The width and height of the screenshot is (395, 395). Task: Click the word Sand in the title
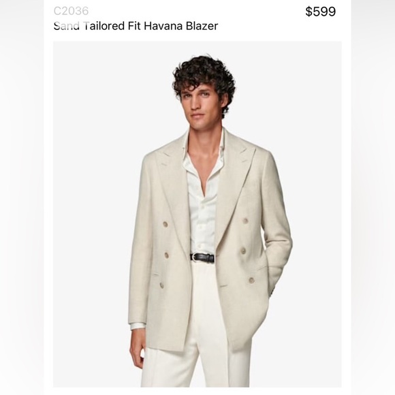click(67, 26)
